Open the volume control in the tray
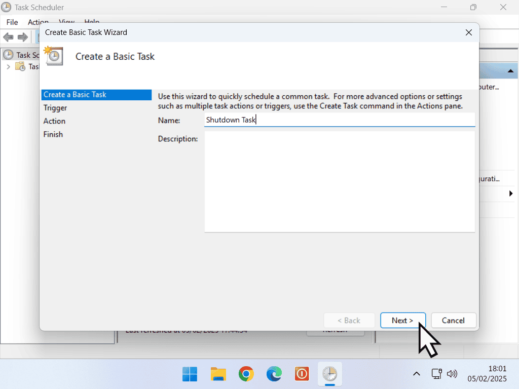This screenshot has height=389, width=519. pyautogui.click(x=453, y=374)
